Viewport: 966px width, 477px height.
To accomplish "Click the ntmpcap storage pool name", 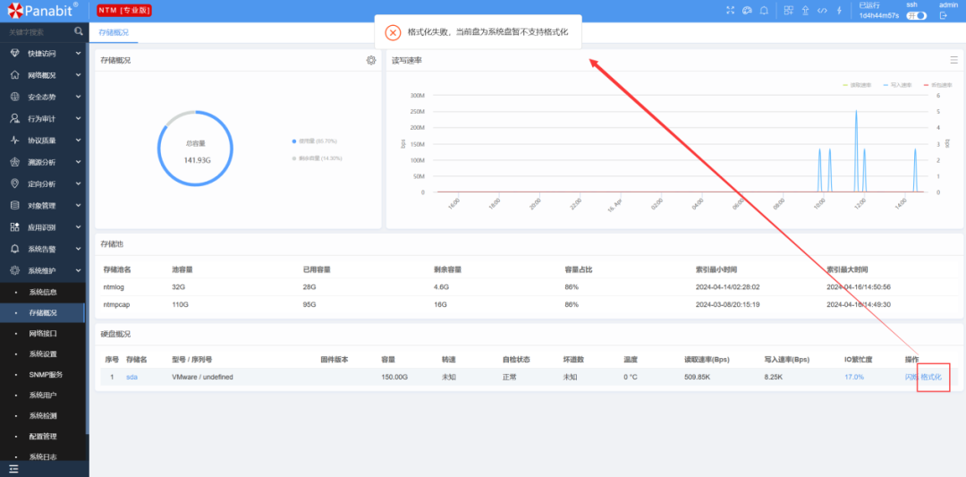I will (x=116, y=304).
